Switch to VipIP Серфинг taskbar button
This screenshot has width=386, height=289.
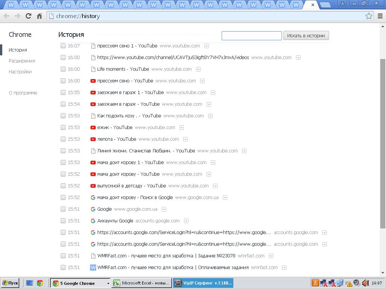click(x=203, y=283)
